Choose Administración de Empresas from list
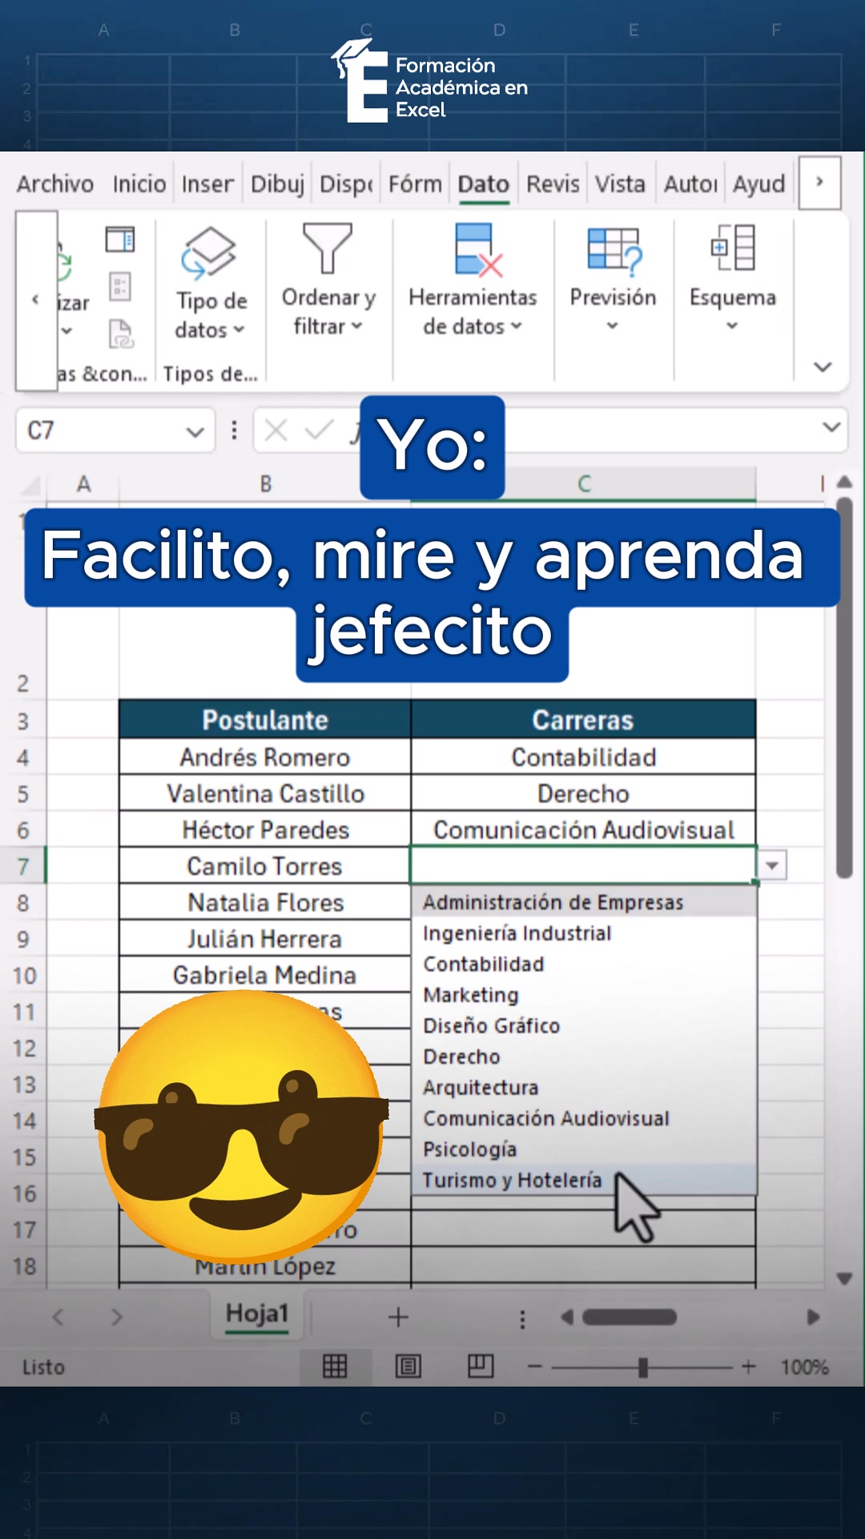 584,903
